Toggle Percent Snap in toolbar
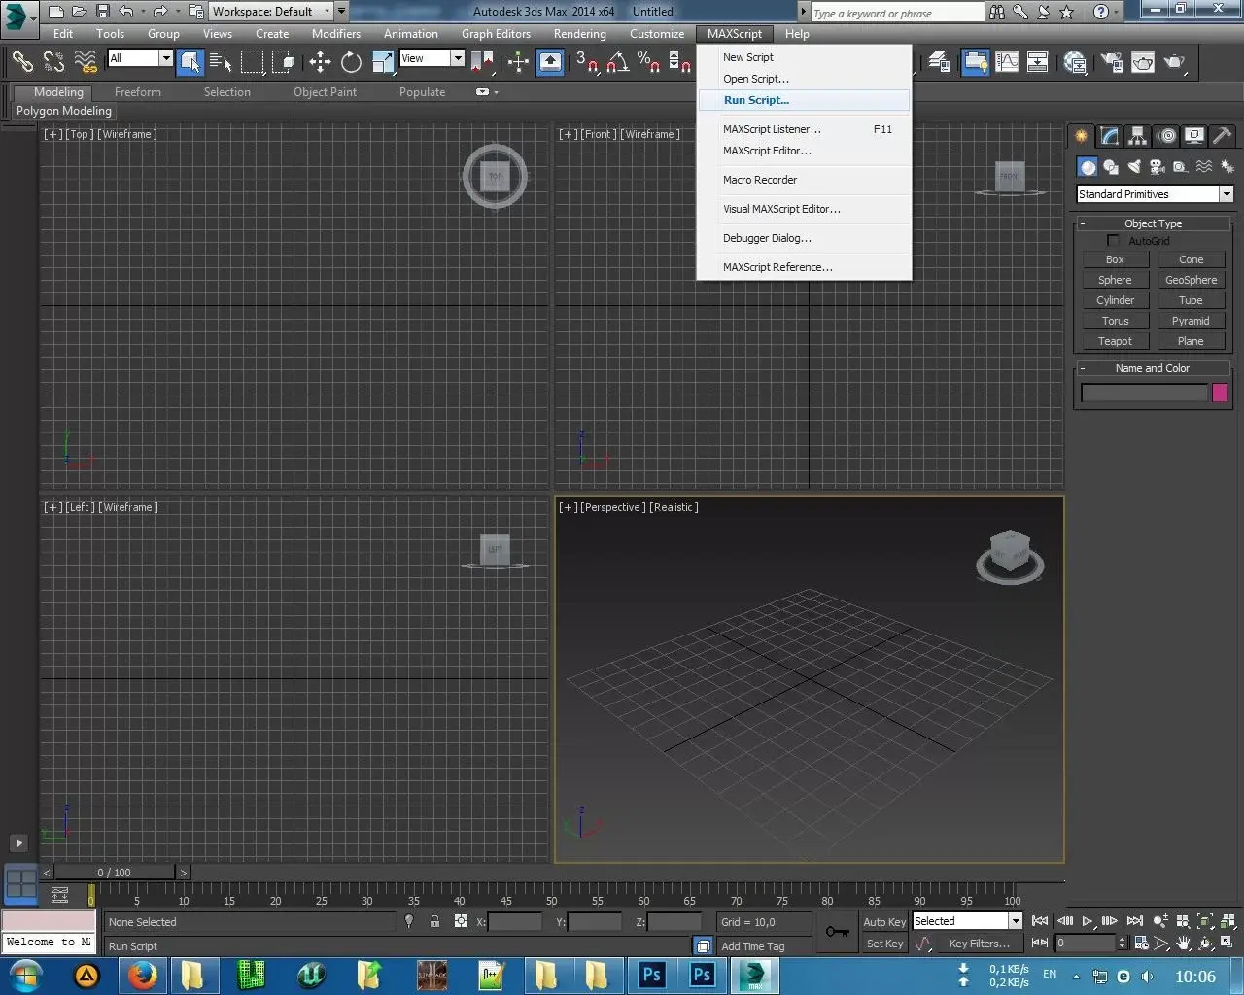The width and height of the screenshot is (1244, 995). tap(648, 62)
